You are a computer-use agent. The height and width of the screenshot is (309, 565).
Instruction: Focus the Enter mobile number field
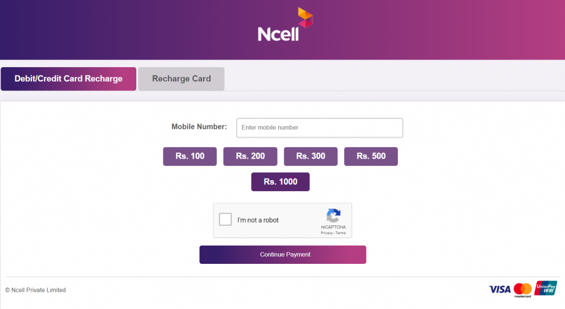coord(319,128)
